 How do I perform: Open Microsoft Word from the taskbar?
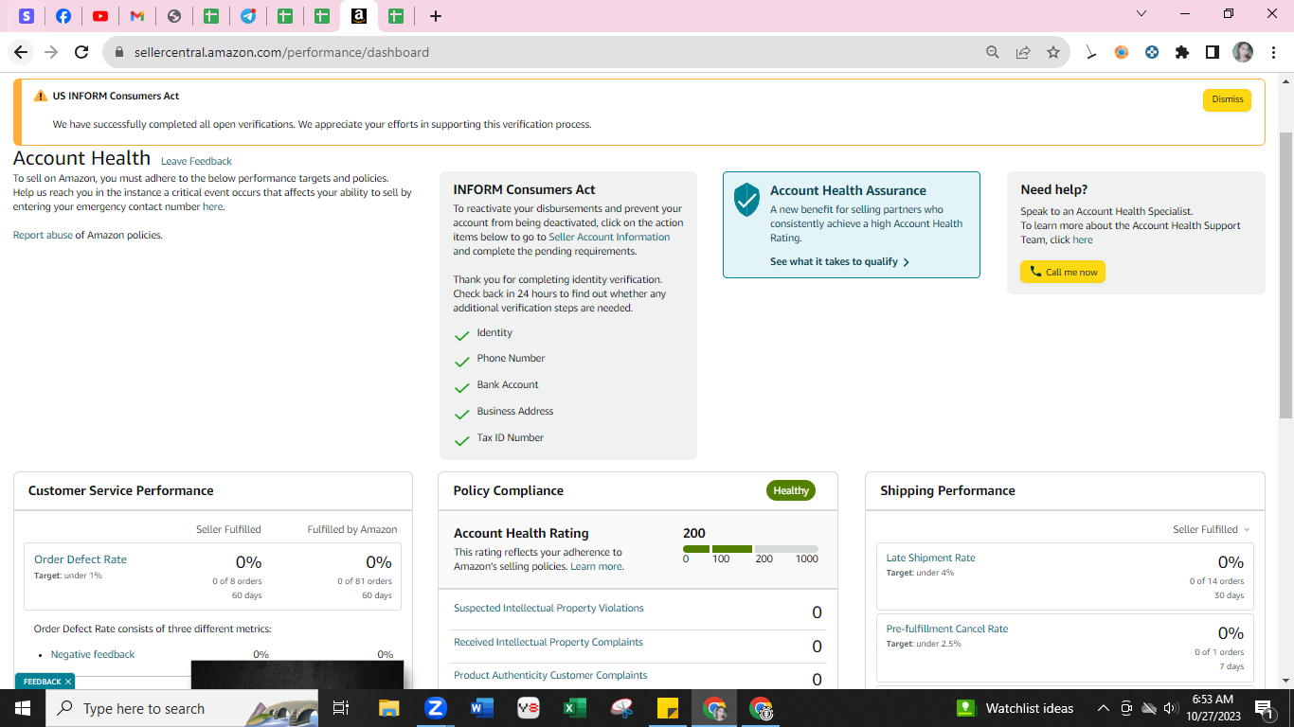click(482, 708)
